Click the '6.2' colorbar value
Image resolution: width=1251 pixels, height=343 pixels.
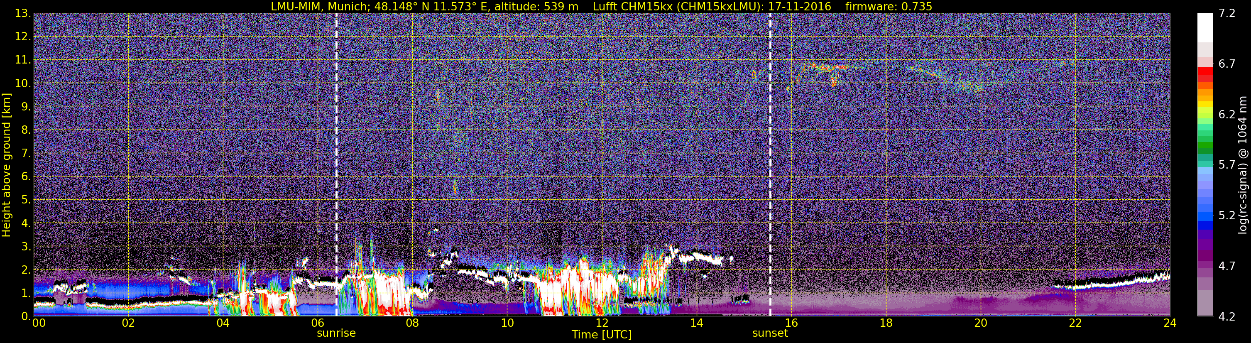(1227, 115)
